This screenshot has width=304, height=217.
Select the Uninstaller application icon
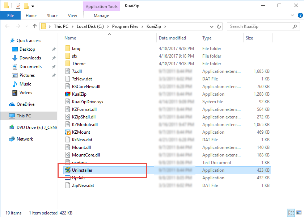point(68,170)
